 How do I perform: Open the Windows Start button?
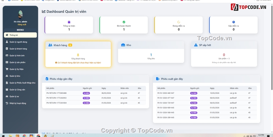point(3,136)
